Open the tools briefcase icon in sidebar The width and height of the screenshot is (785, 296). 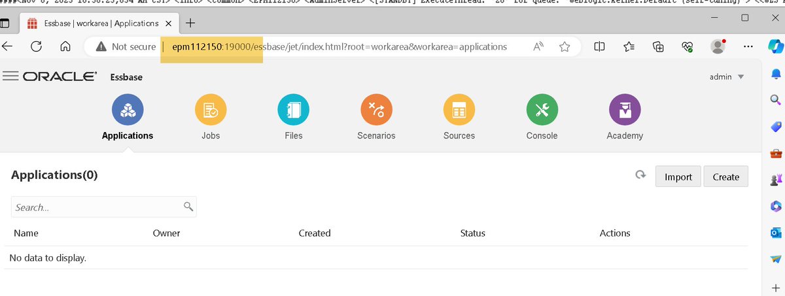(776, 154)
